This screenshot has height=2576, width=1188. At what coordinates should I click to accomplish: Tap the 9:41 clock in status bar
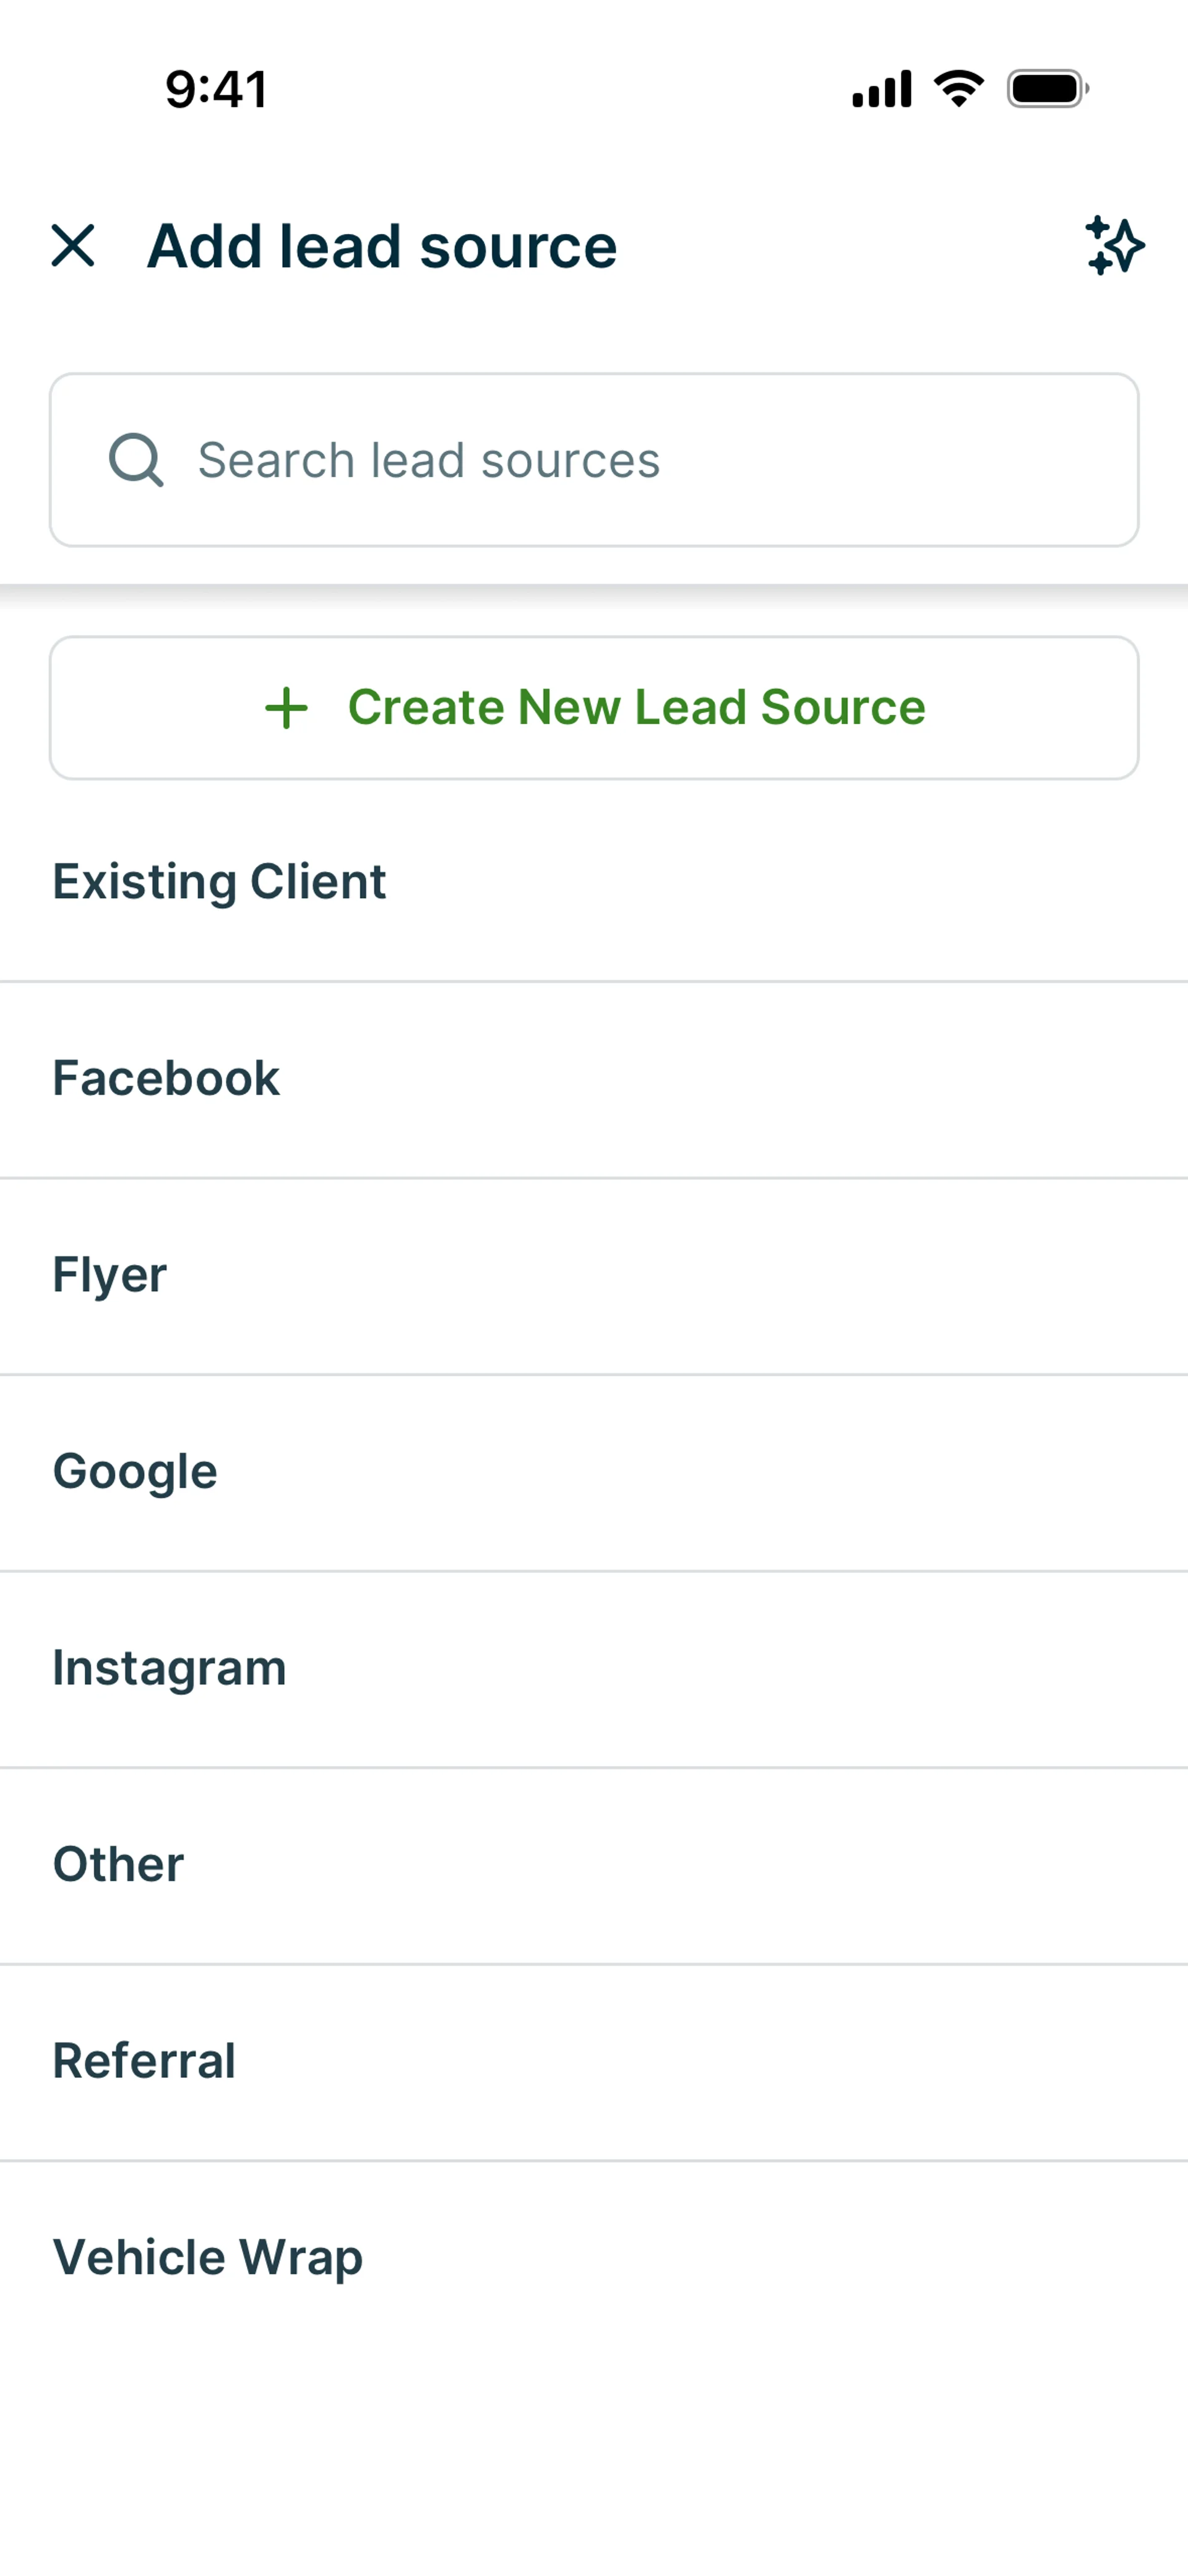point(216,89)
